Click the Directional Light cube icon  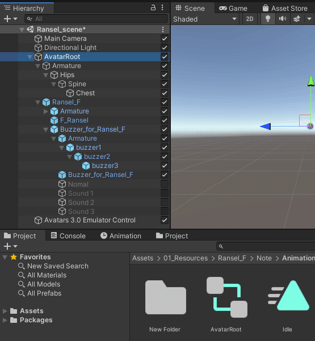pyautogui.click(x=38, y=48)
